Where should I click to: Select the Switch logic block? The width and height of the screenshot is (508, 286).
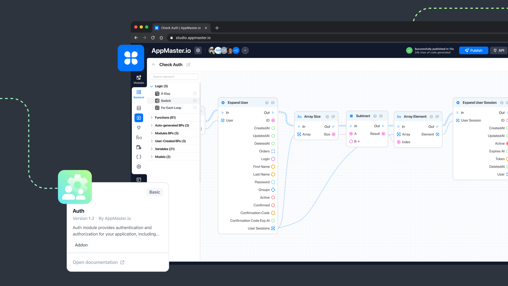(166, 101)
